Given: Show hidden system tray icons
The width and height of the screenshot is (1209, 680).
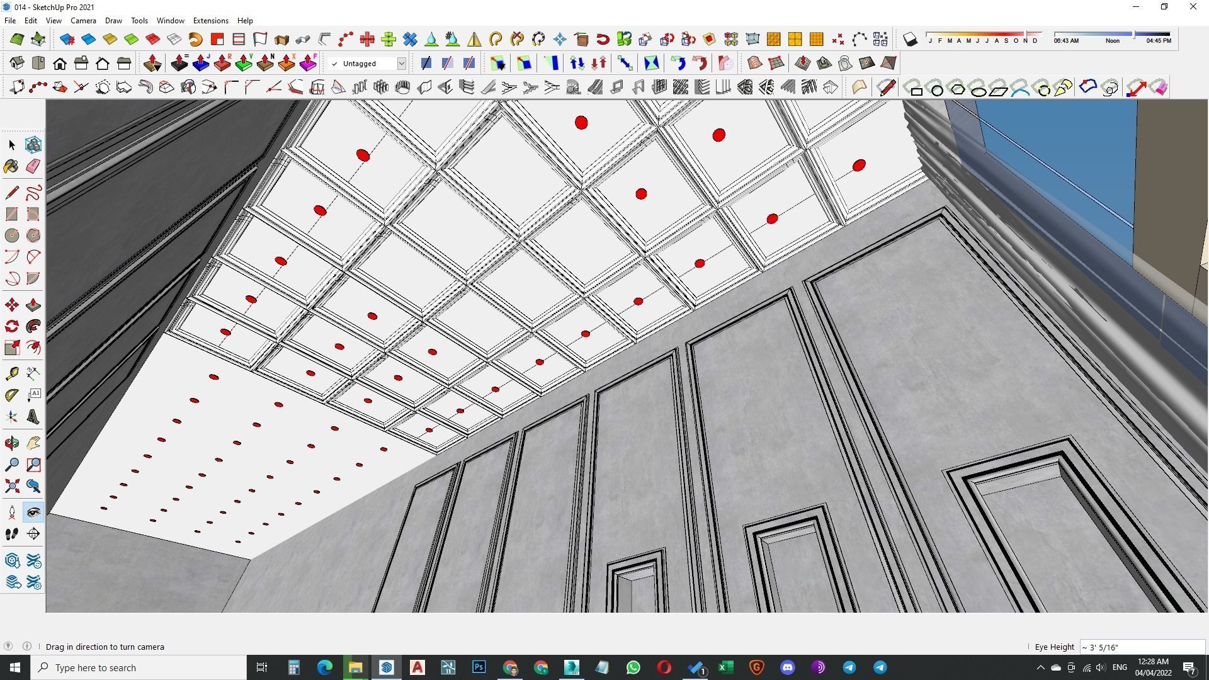Looking at the screenshot, I should coord(1040,667).
